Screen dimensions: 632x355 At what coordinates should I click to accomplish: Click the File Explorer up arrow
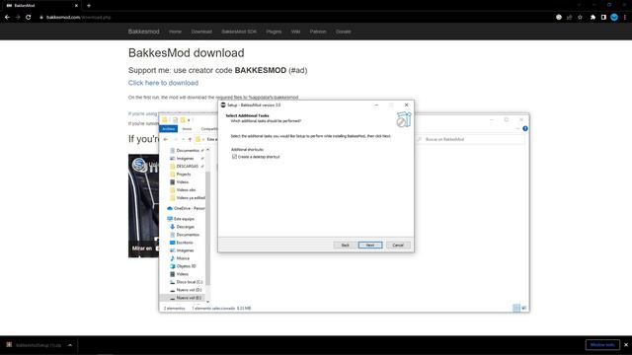[190, 139]
